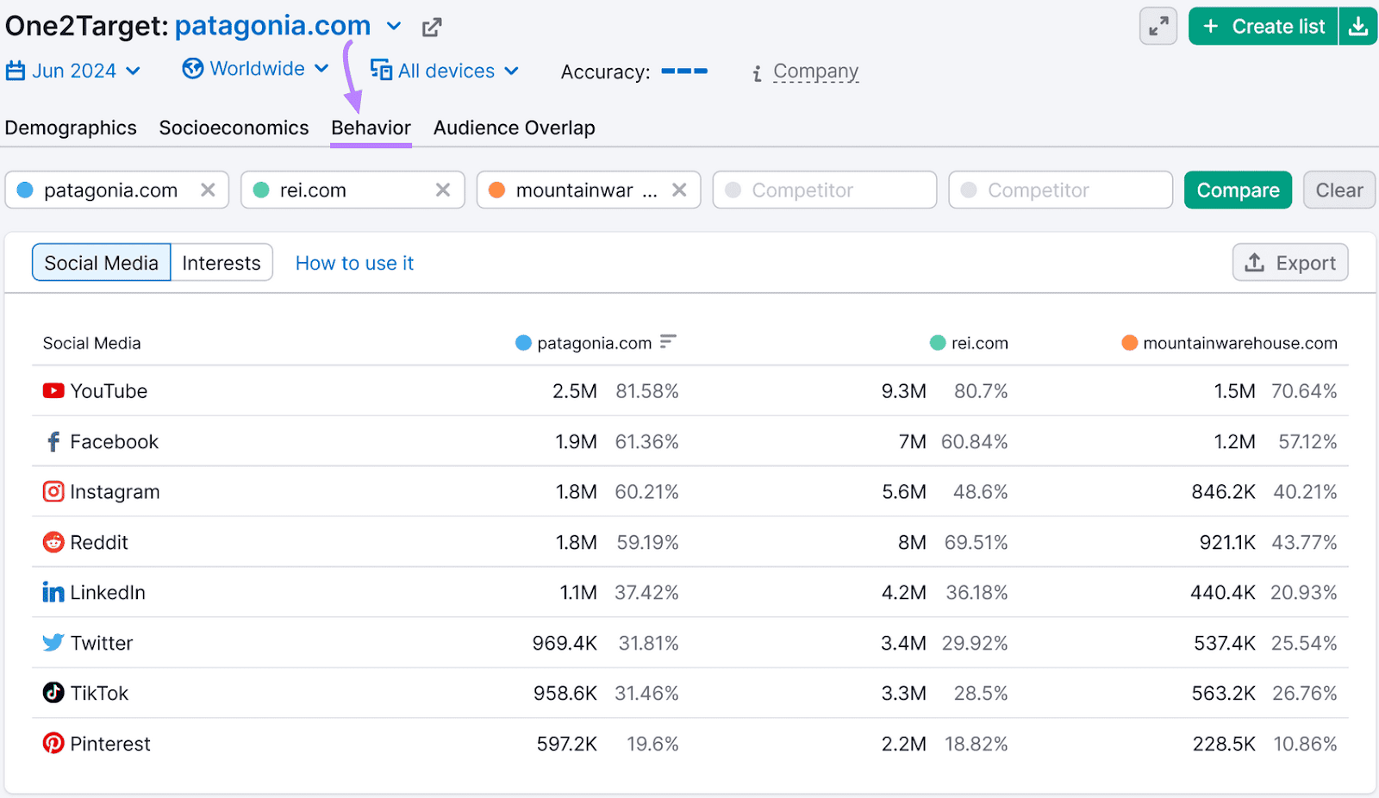Viewport: 1379px width, 798px height.
Task: Click the calendar icon next to Jun 2024
Action: pyautogui.click(x=16, y=71)
